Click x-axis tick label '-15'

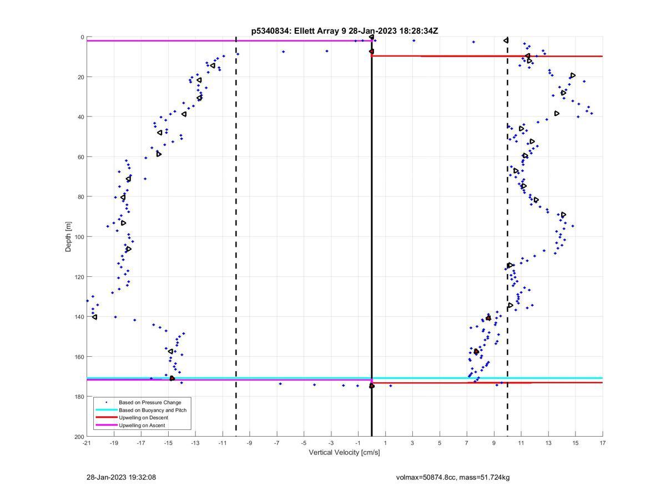tap(168, 443)
